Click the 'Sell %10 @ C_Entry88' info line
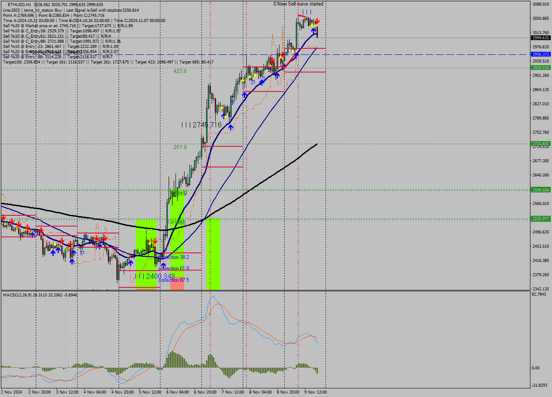Screen dimensions: 552x397 click(62, 41)
